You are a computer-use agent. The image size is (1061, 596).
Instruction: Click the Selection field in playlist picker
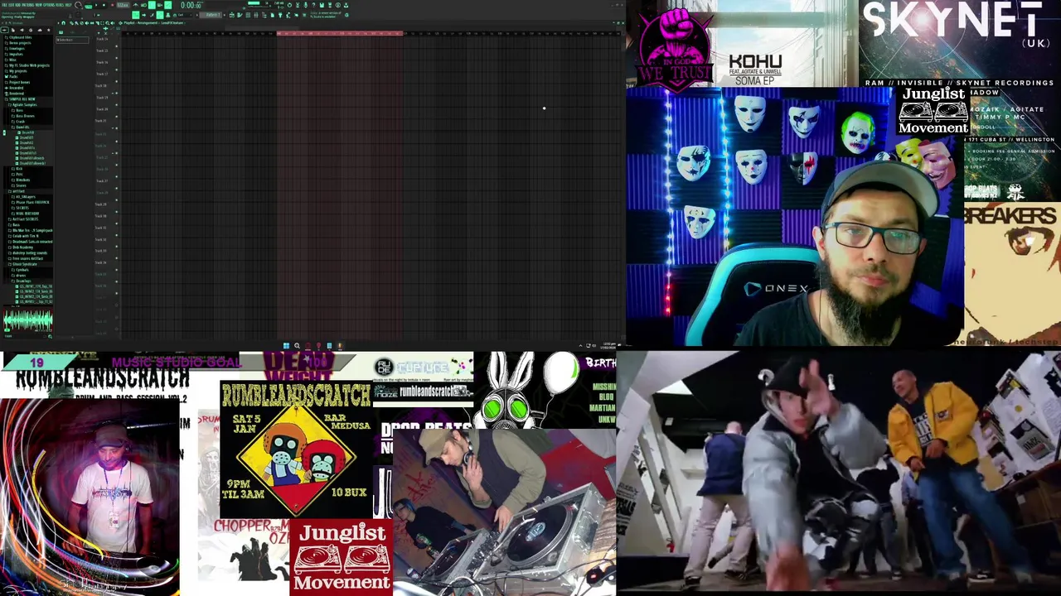click(x=72, y=40)
